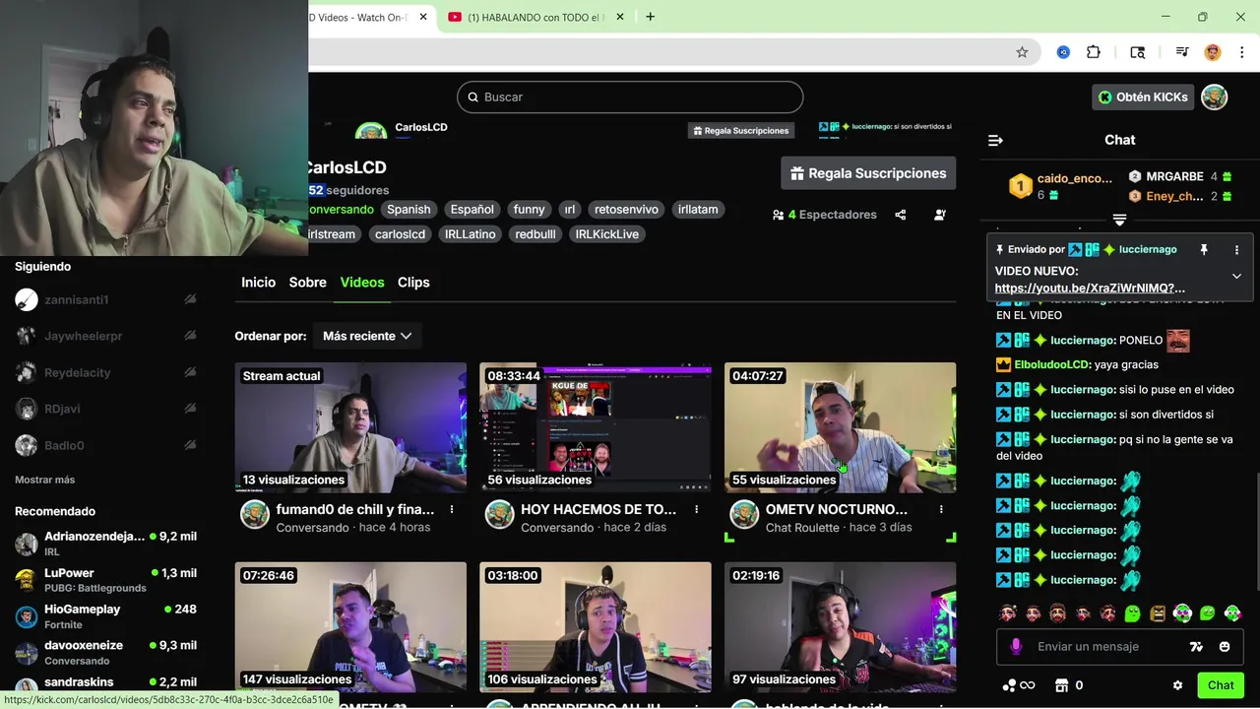Open recommended channel HioGameplay
Screen dimensions: 1260x709
point(106,616)
